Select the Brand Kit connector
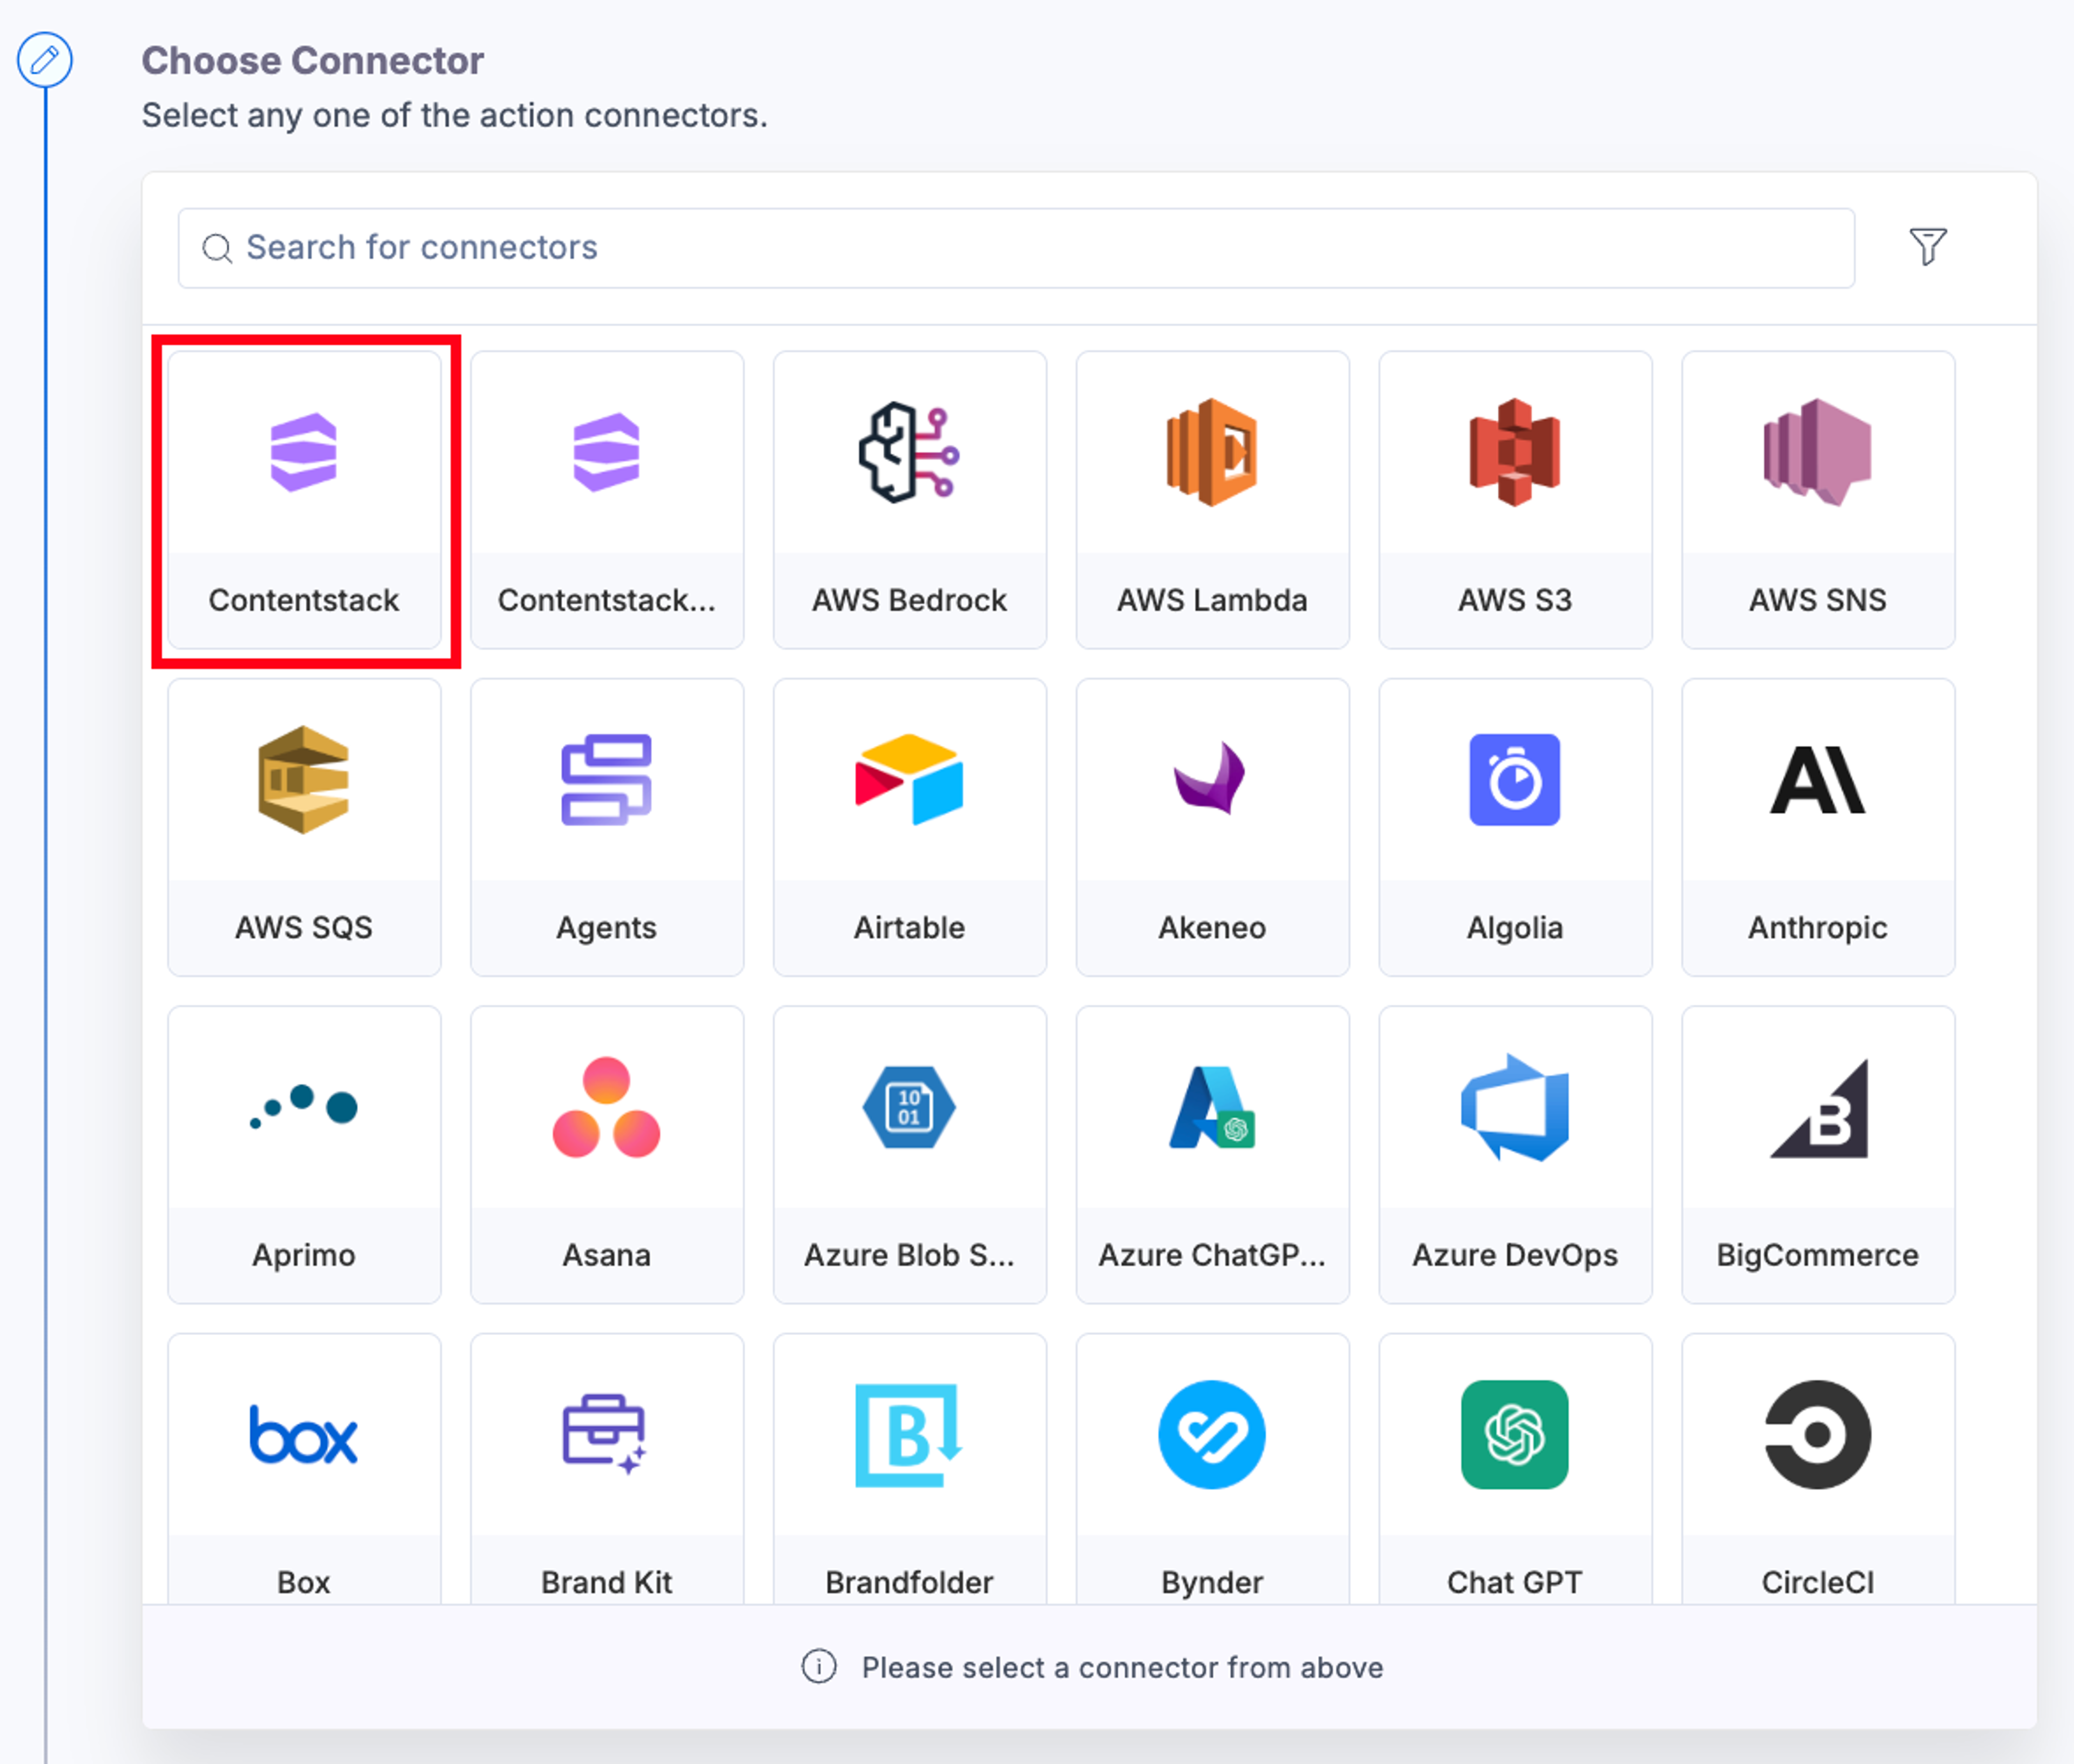This screenshot has height=1764, width=2074. point(607,1469)
